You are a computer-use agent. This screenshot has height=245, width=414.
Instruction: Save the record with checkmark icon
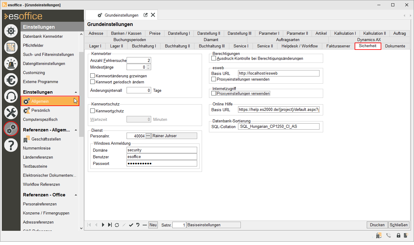[x=131, y=225]
